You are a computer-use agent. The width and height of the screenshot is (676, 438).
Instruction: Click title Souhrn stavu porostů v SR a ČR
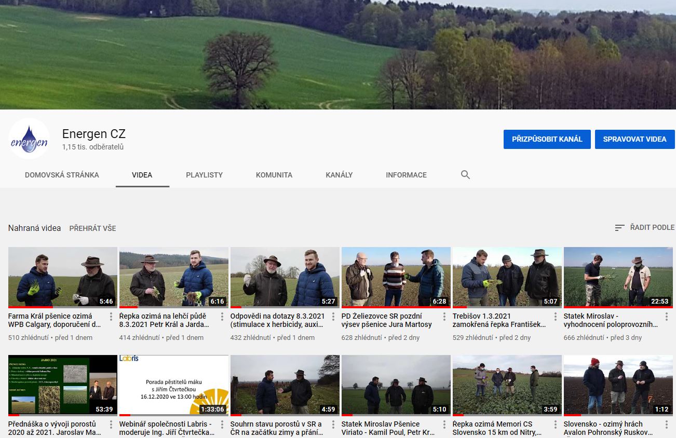[277, 428]
